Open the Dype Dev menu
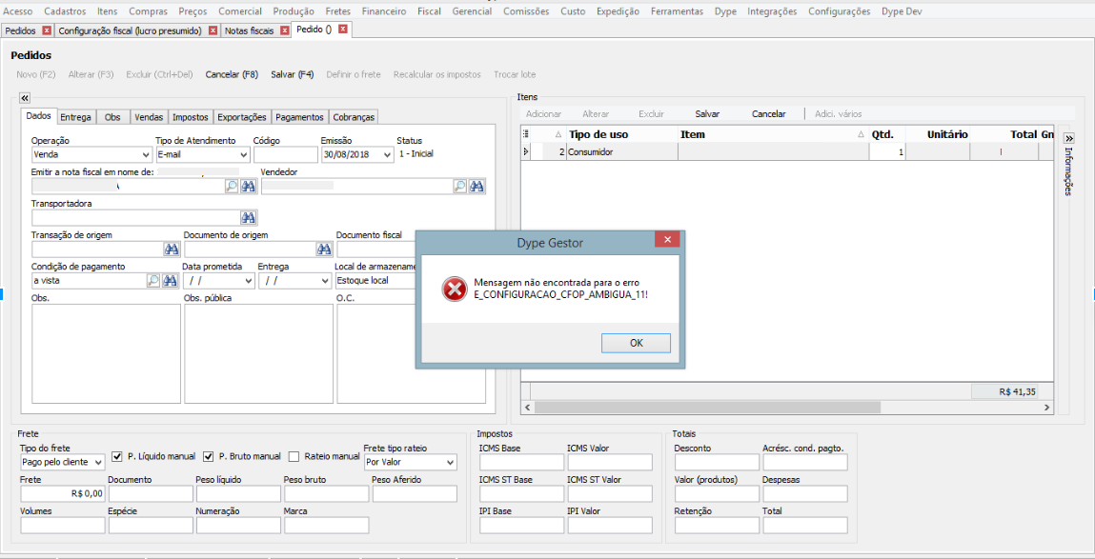 (902, 11)
